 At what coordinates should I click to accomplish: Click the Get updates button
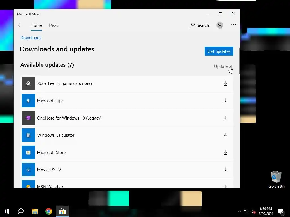pos(219,51)
